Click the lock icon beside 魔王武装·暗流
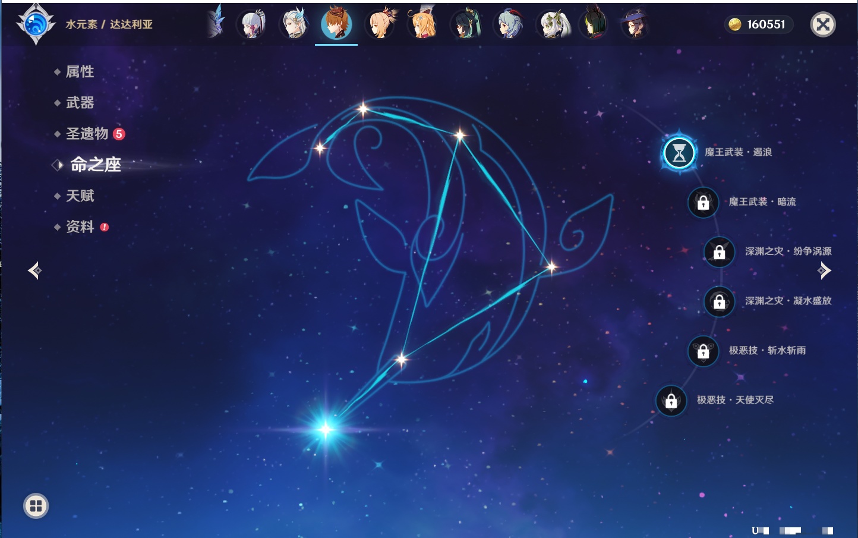The image size is (858, 538). click(704, 202)
